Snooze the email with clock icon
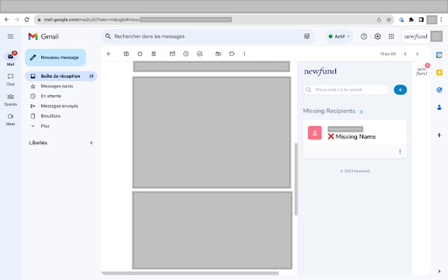Screen dimensions: 448x280 186,54
